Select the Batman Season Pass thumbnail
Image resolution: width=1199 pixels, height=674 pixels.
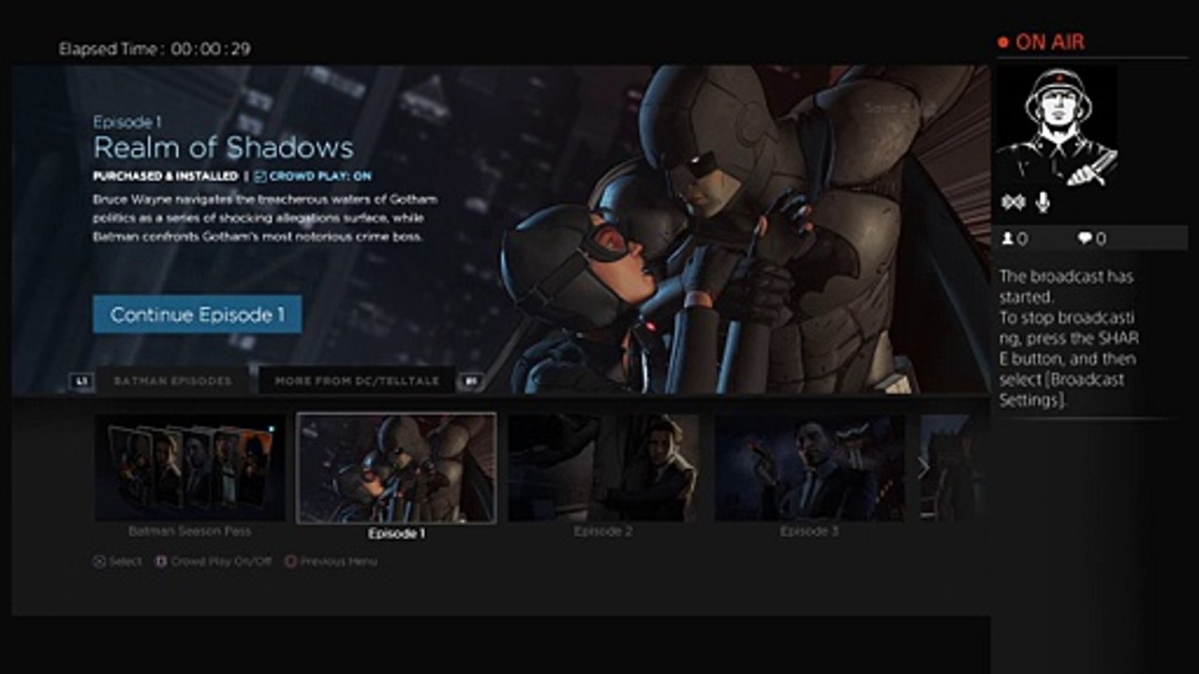point(190,467)
